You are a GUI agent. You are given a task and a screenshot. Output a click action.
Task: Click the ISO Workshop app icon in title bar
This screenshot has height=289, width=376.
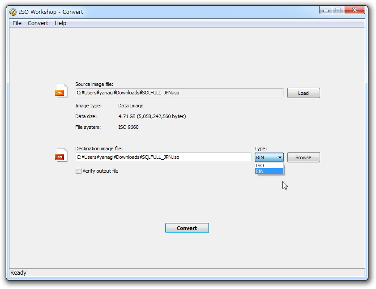pyautogui.click(x=13, y=12)
